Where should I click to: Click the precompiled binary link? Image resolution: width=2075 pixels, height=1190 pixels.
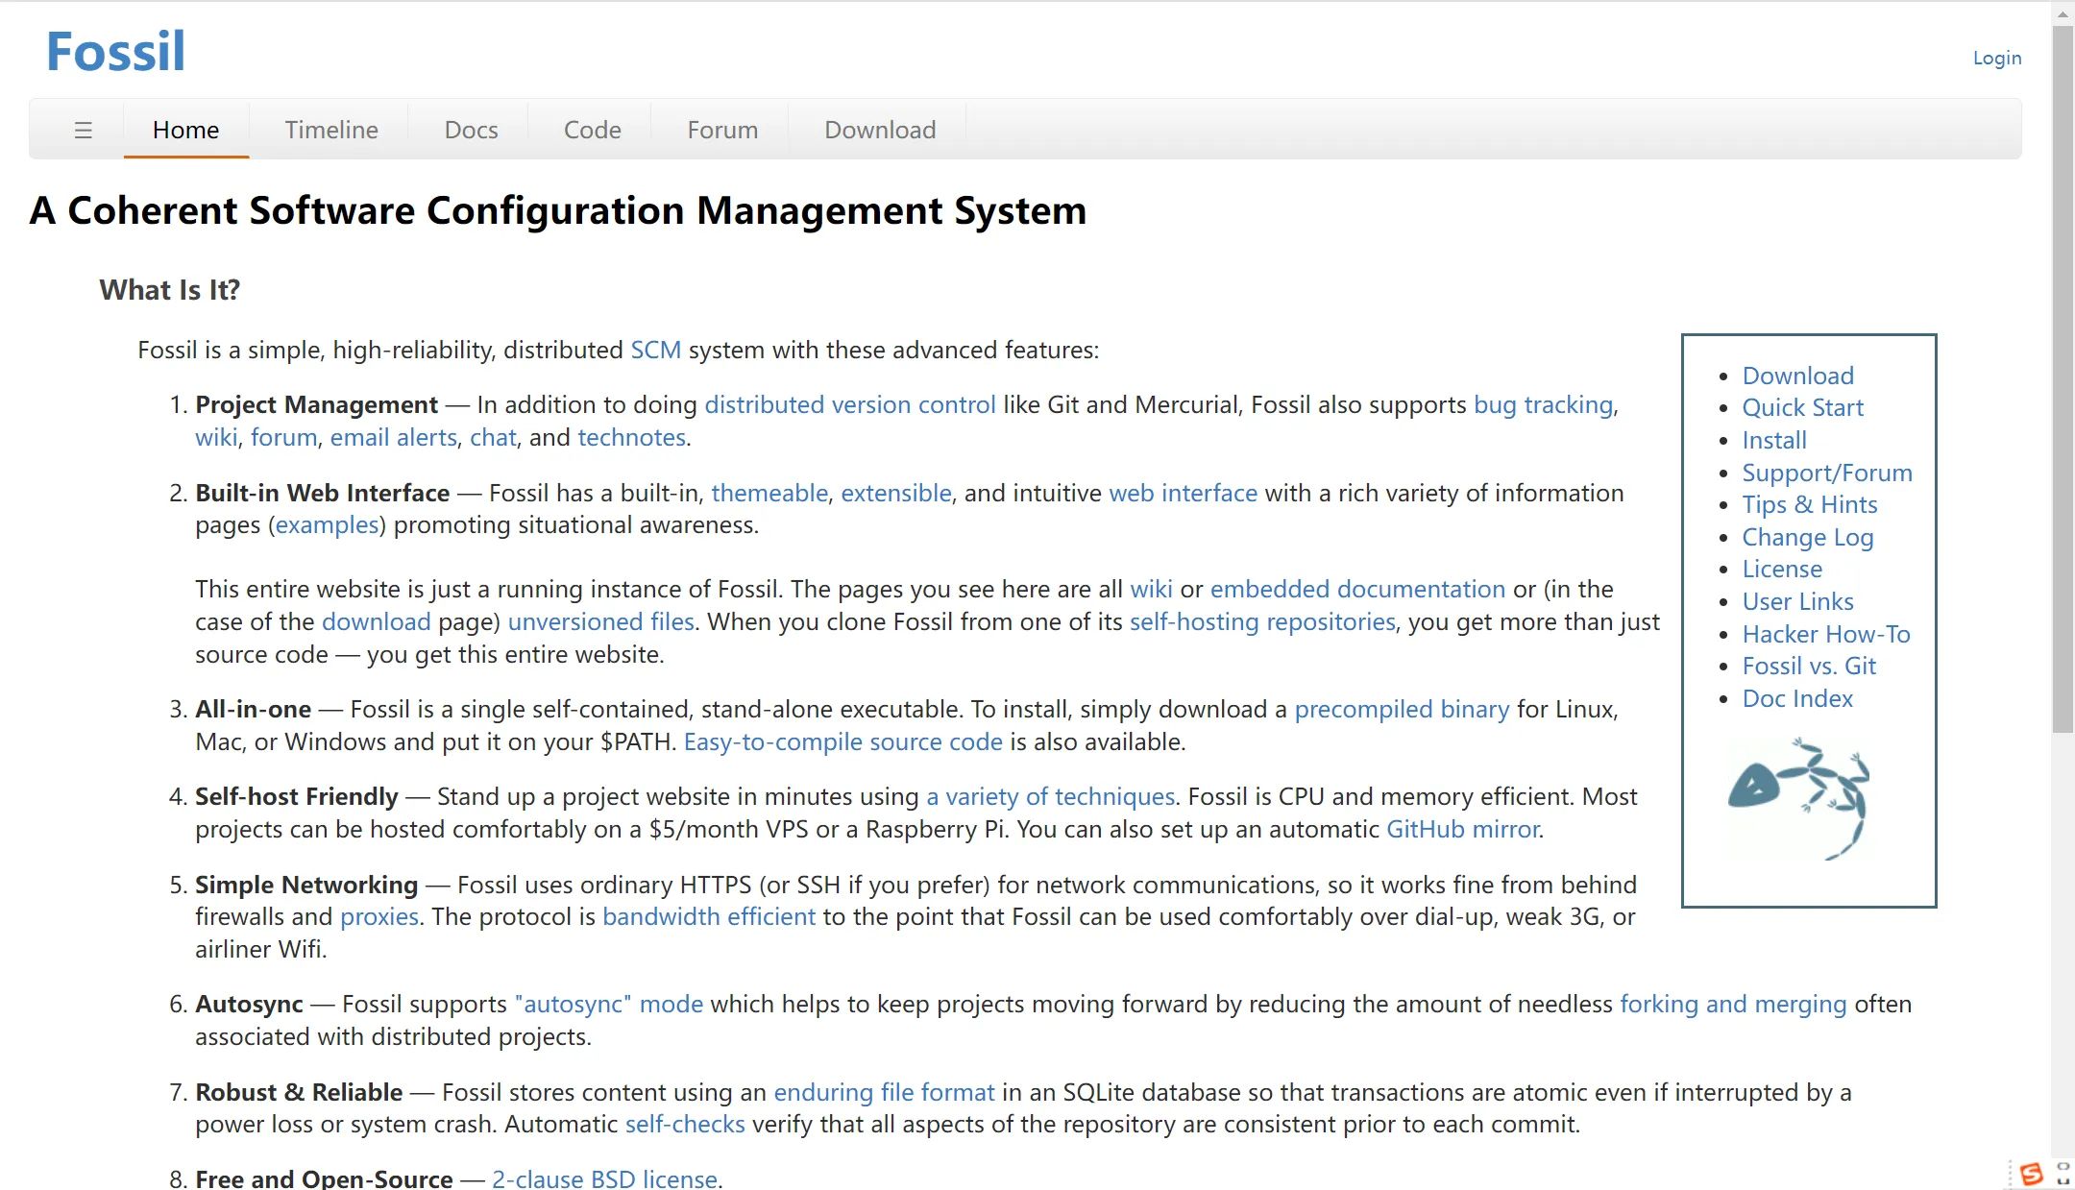tap(1402, 709)
